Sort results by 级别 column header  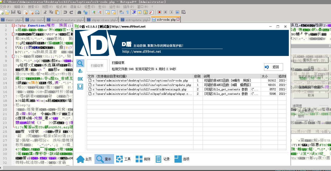[x=198, y=76]
